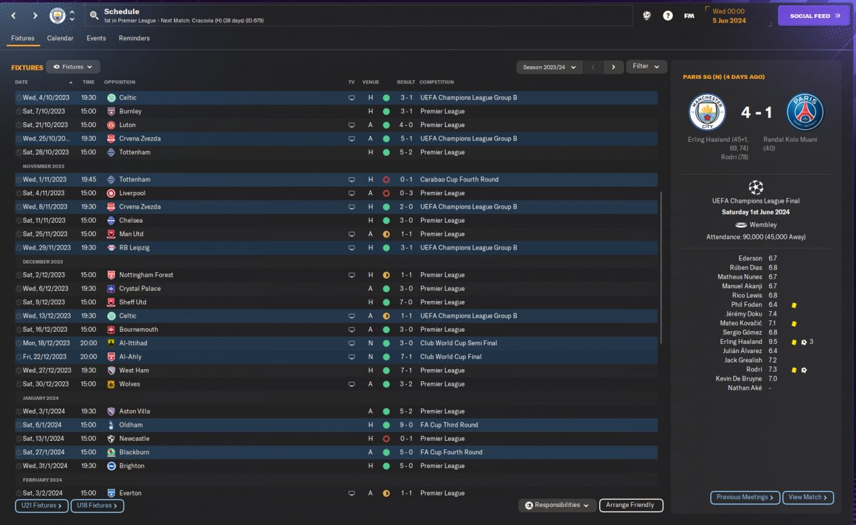Click the TV icon on the Luton row

(352, 125)
